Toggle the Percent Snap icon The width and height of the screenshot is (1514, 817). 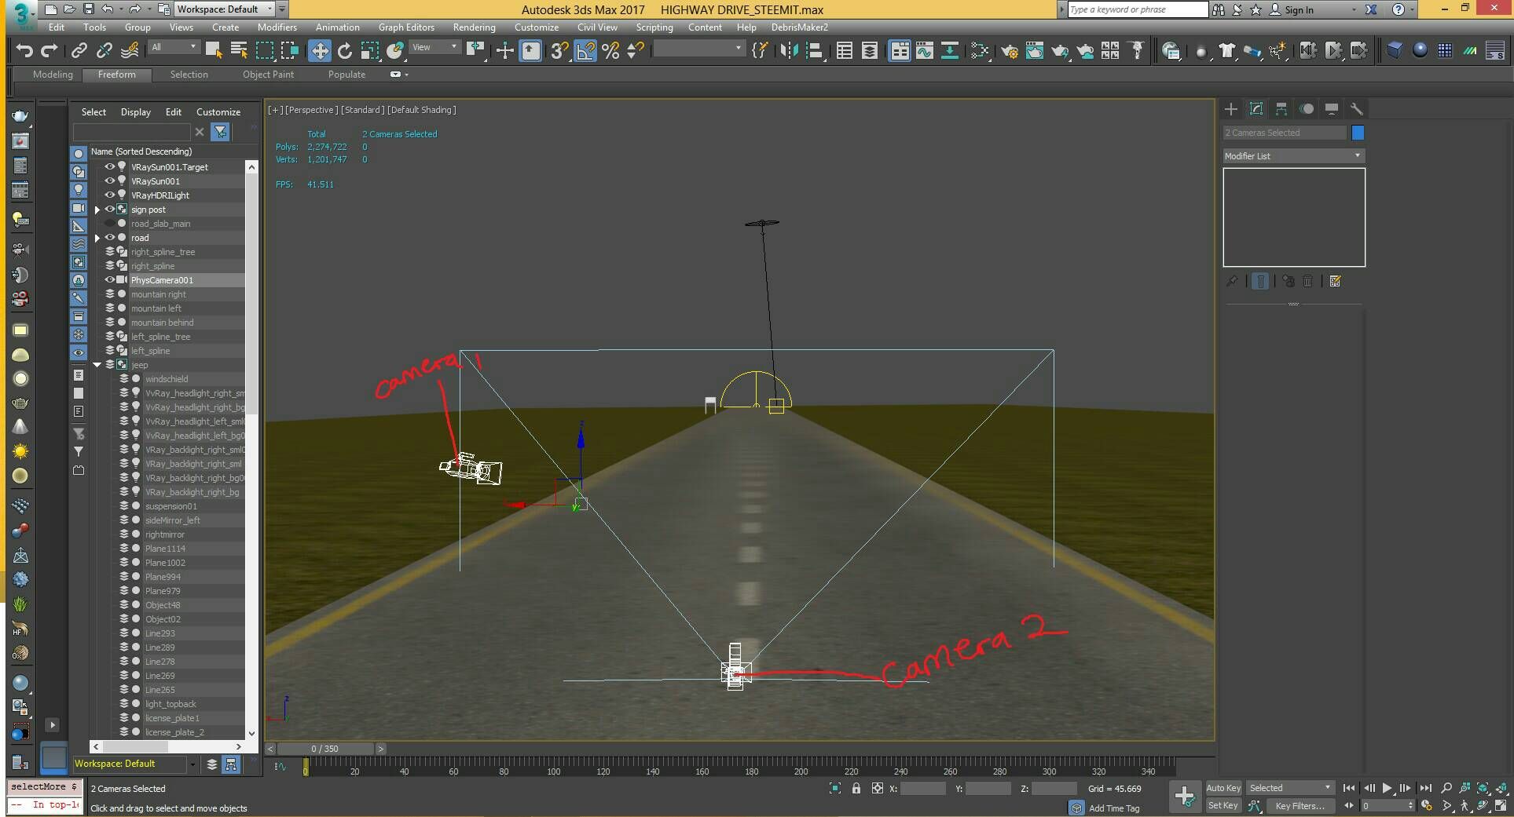(x=610, y=51)
